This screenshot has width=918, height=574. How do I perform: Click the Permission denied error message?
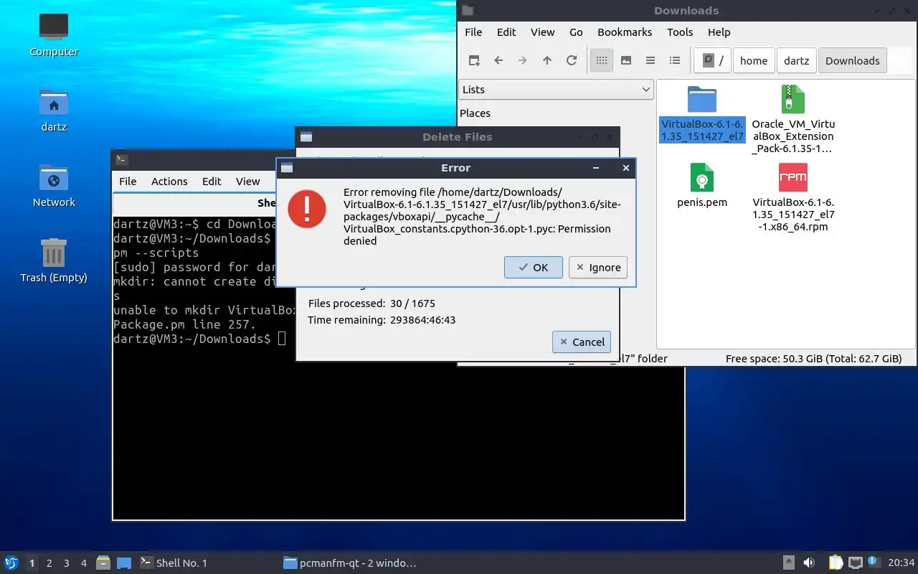482,216
